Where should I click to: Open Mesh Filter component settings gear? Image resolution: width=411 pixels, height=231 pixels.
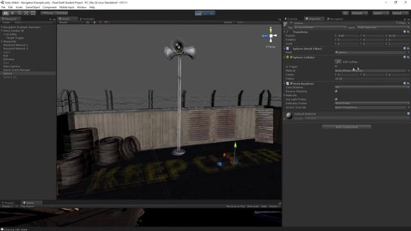pos(408,49)
